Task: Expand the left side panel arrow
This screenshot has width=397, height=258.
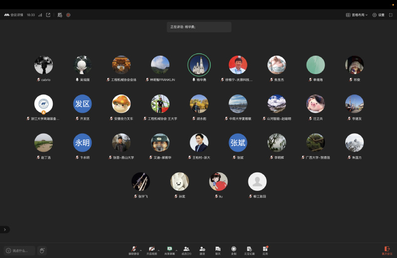Action: click(5, 230)
